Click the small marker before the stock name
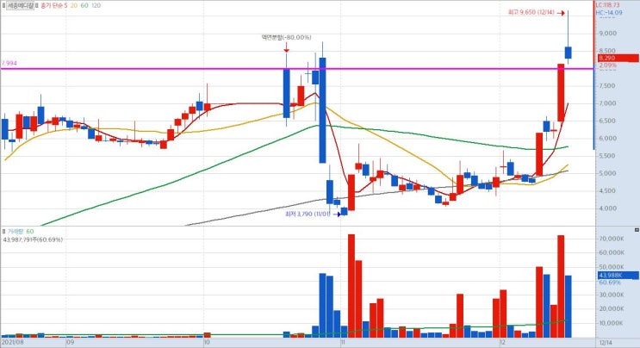Viewport: 640px width, 348px height. 3,5
